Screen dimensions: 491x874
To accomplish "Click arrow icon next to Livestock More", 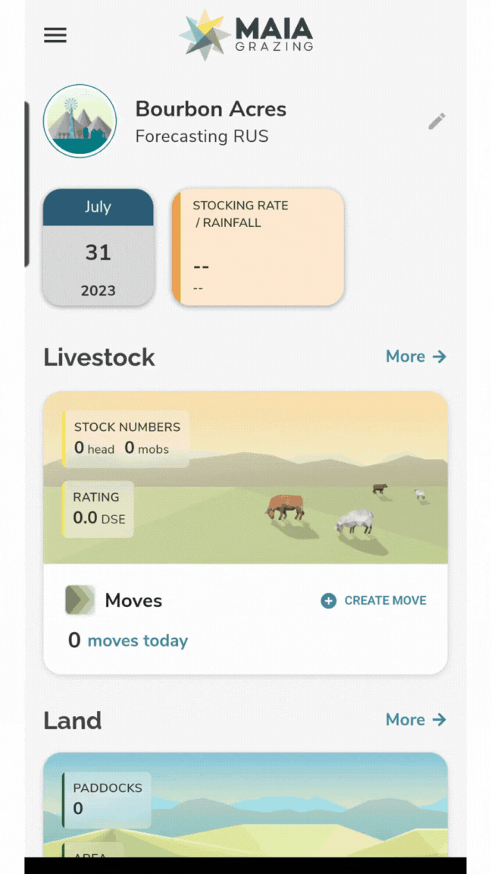I will (439, 357).
